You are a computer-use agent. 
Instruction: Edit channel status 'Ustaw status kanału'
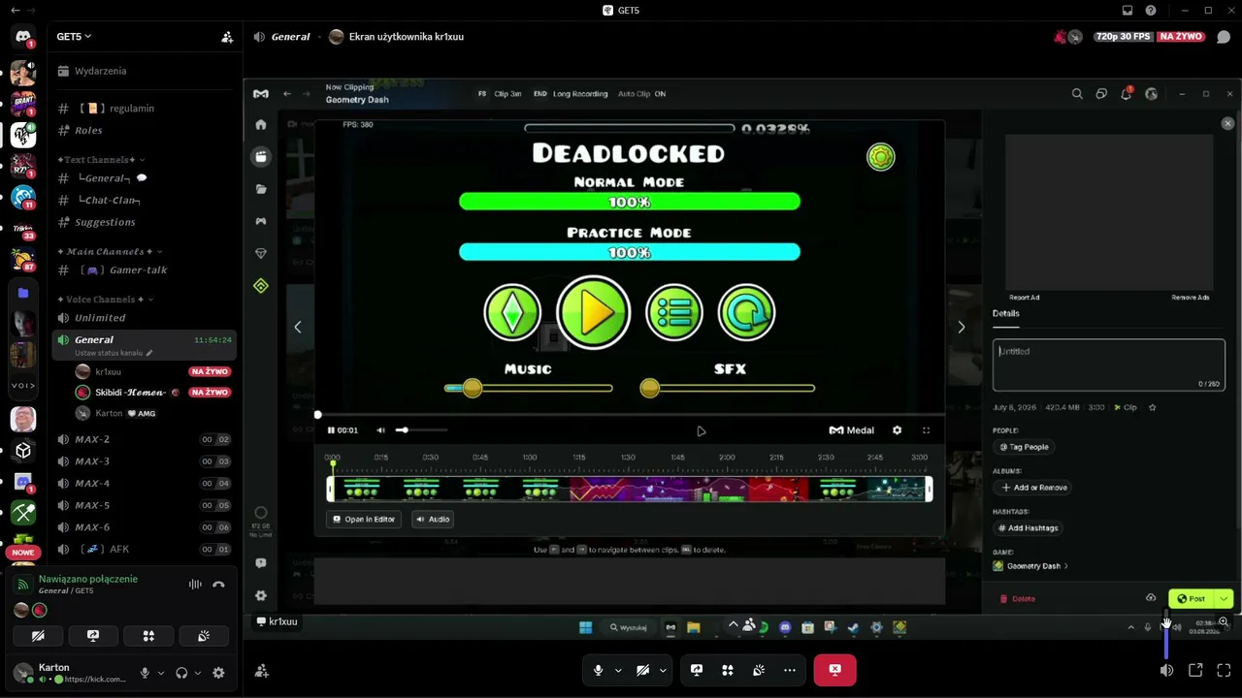(x=114, y=353)
